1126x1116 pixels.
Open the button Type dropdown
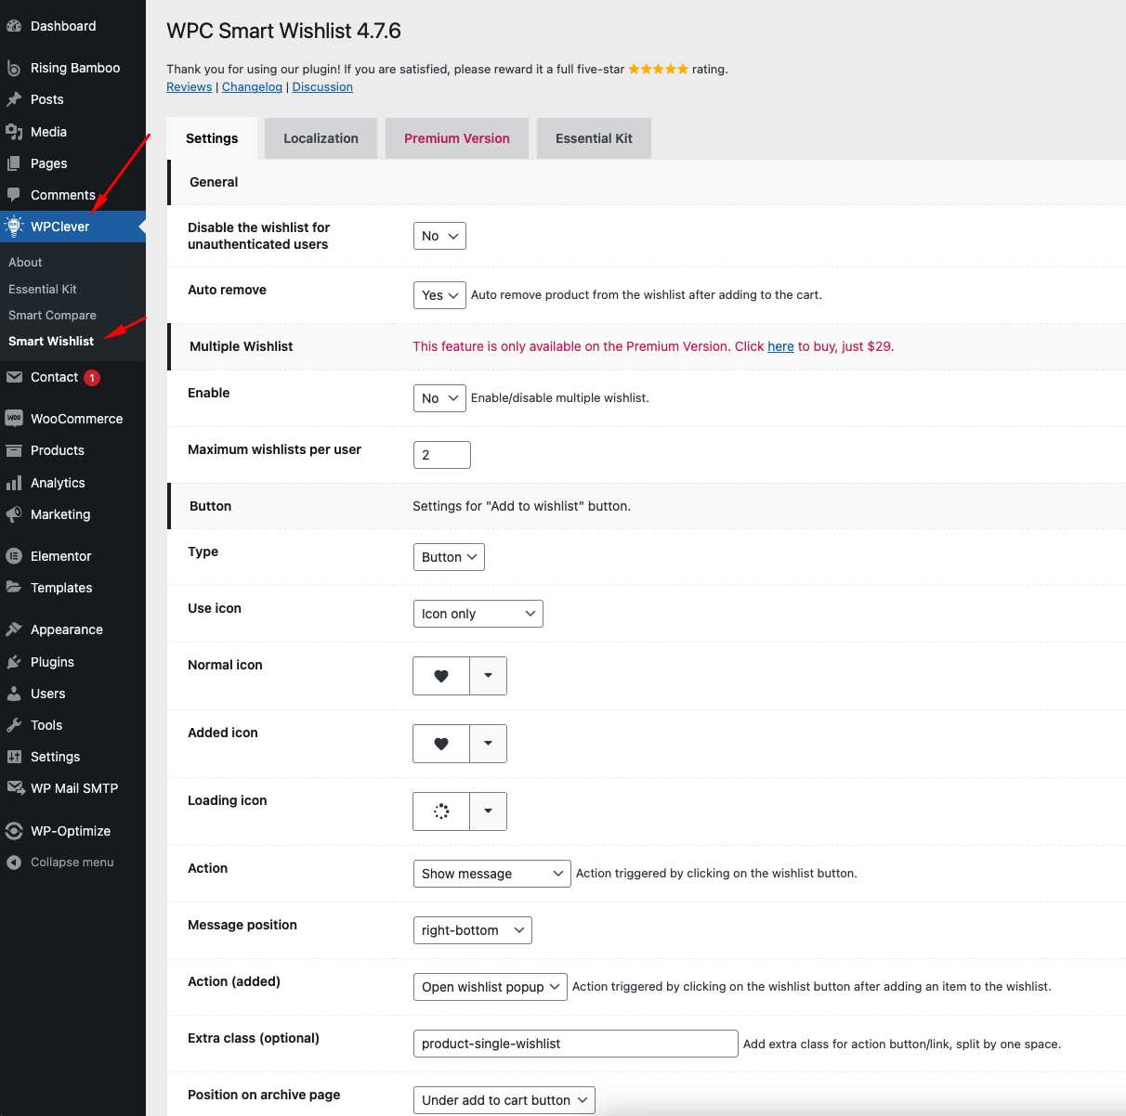[x=449, y=557]
